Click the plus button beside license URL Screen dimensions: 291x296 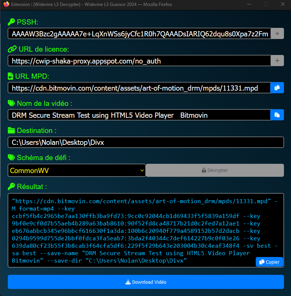coord(277,61)
